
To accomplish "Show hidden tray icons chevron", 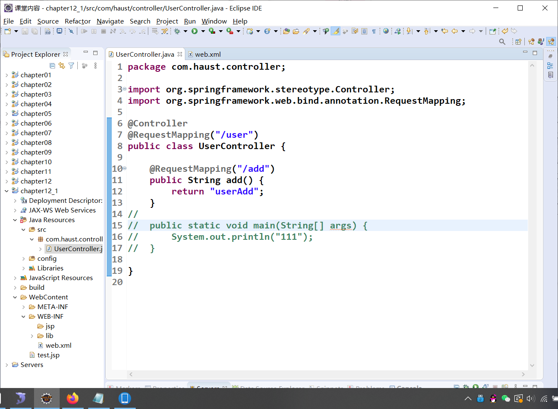I will click(x=468, y=399).
